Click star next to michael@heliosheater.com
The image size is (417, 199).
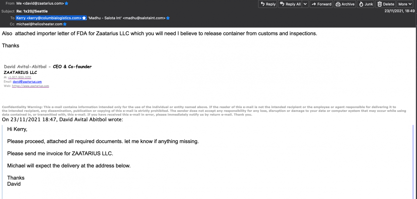(65, 24)
